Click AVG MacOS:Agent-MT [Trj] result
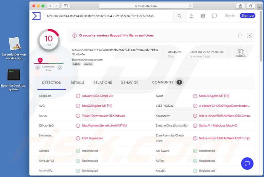This screenshot has width=264, height=177. click(97, 106)
